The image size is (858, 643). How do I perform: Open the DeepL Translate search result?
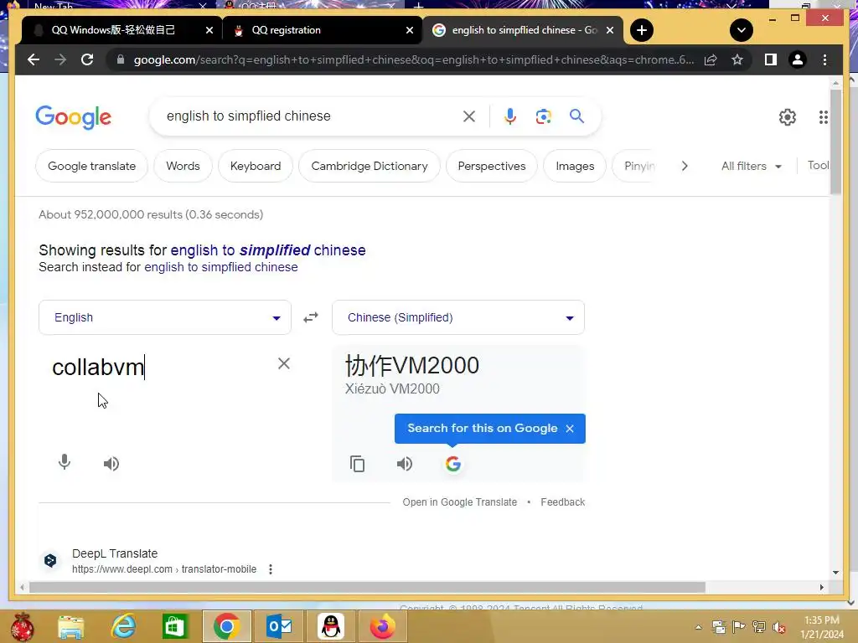[115, 553]
